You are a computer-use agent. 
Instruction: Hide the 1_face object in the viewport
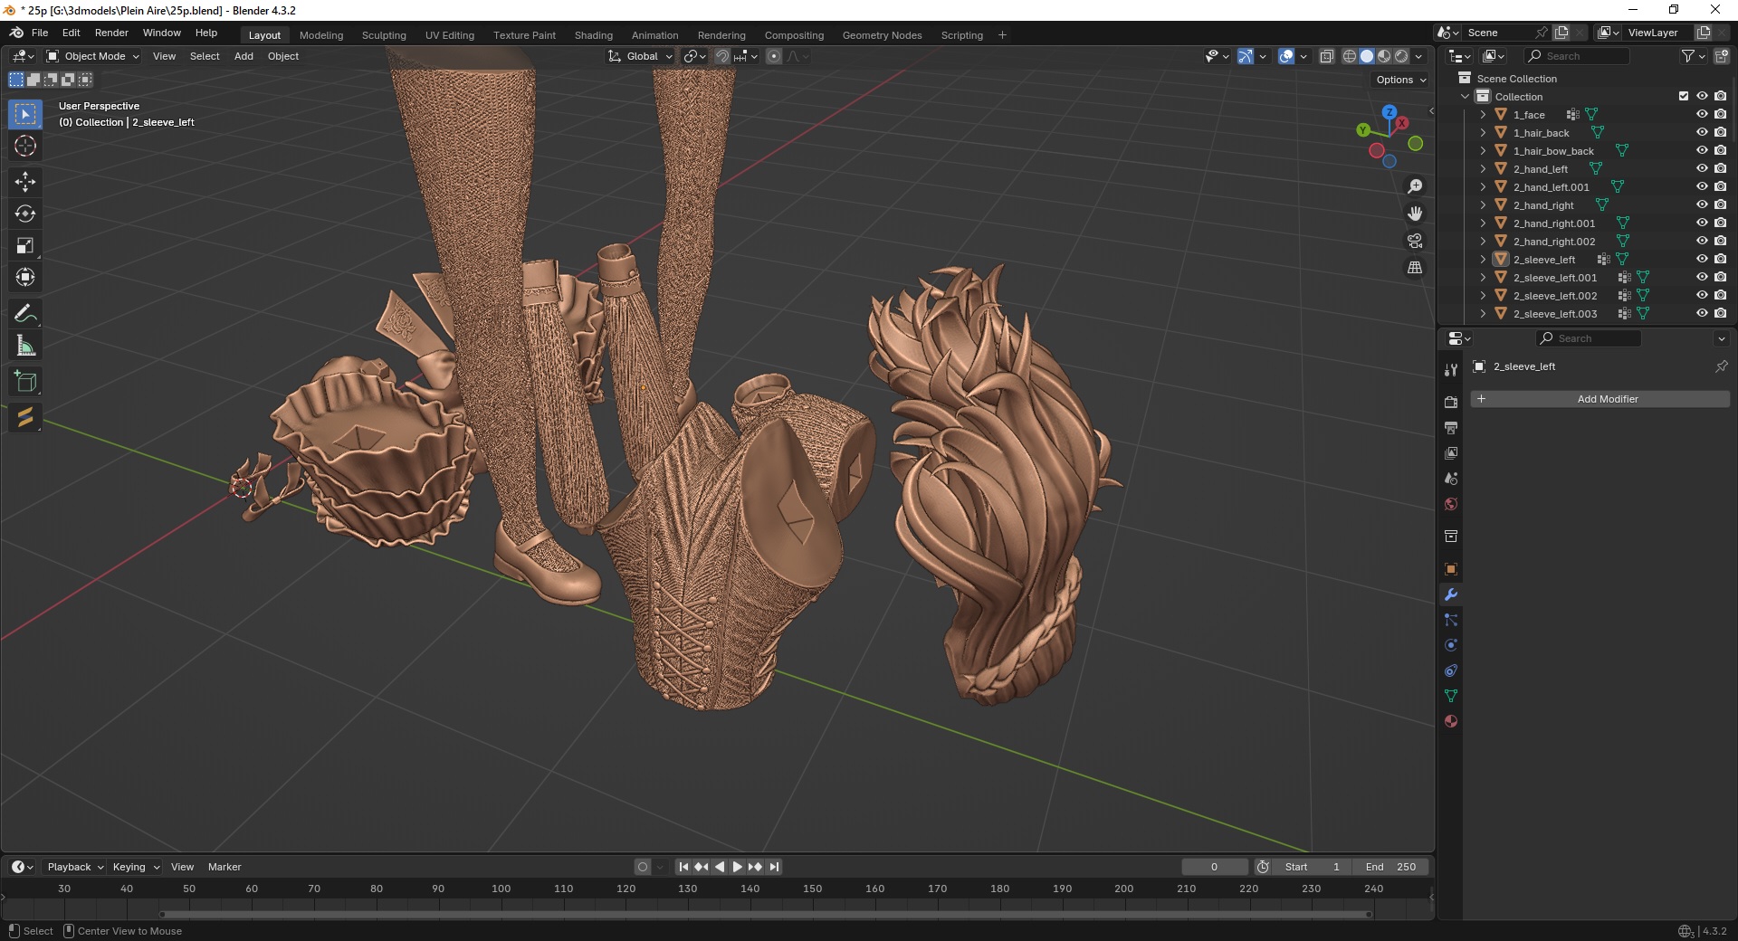1702,115
